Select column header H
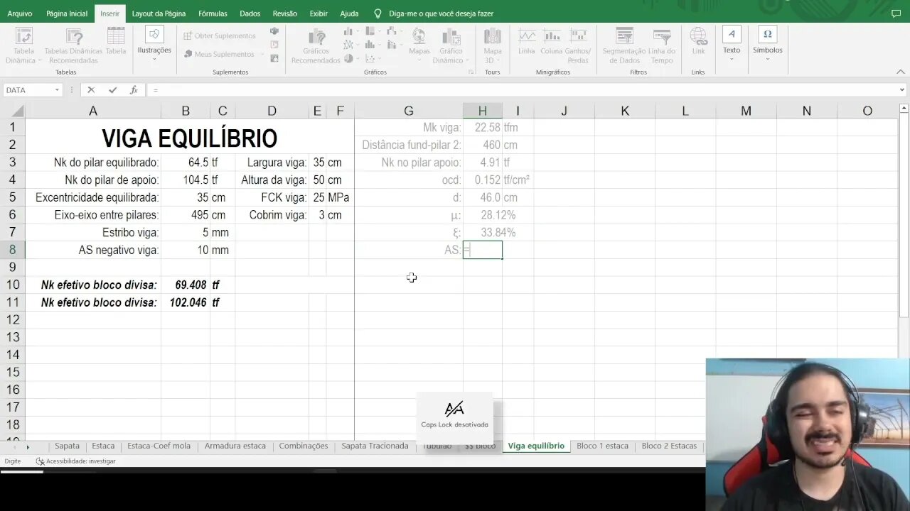Screen dimensions: 910x511 (482, 111)
